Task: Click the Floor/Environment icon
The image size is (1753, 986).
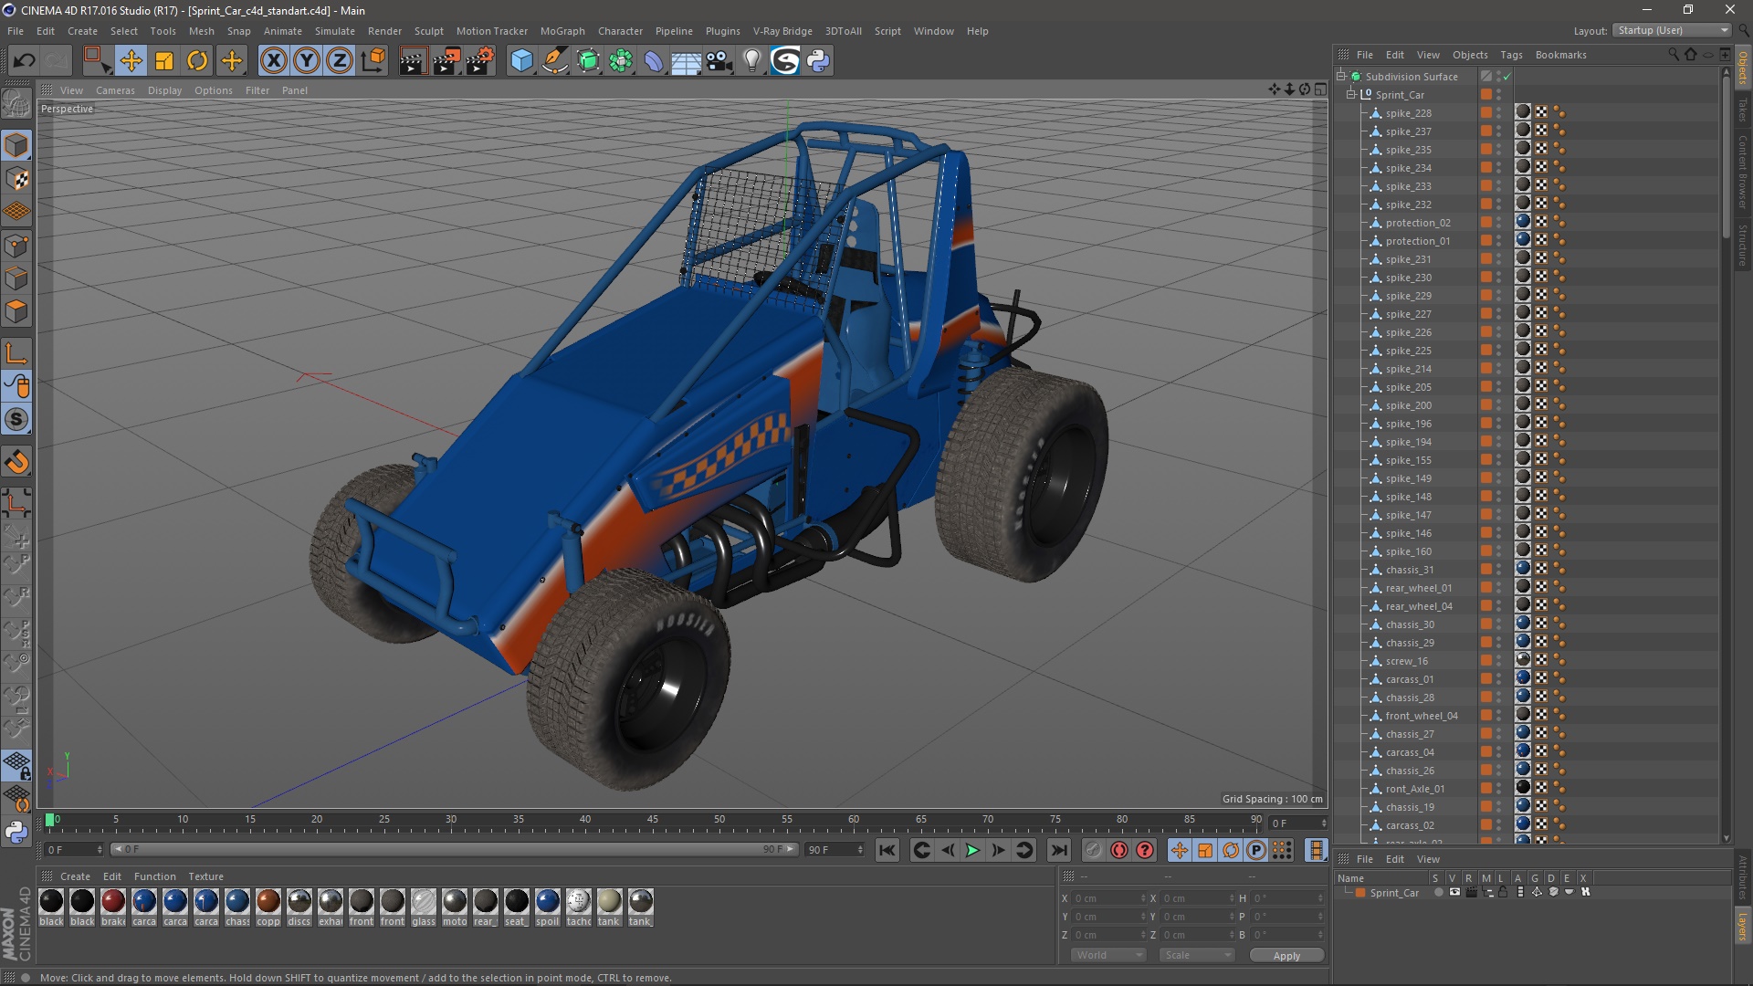Action: (x=686, y=61)
